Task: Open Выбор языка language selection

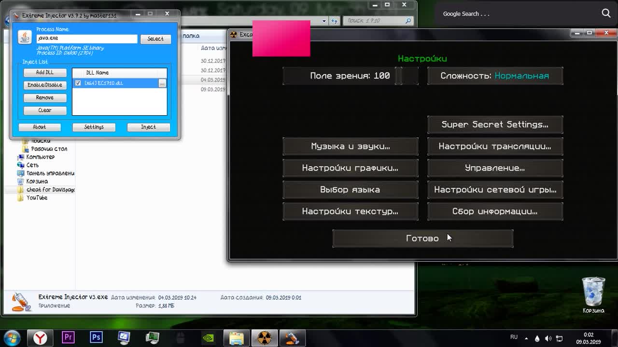Action: pos(351,189)
